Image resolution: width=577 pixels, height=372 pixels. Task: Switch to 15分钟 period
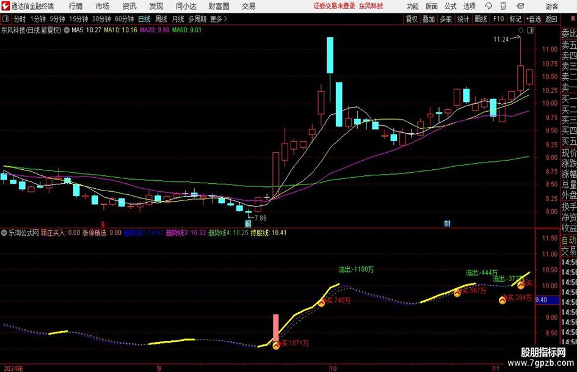pyautogui.click(x=78, y=19)
